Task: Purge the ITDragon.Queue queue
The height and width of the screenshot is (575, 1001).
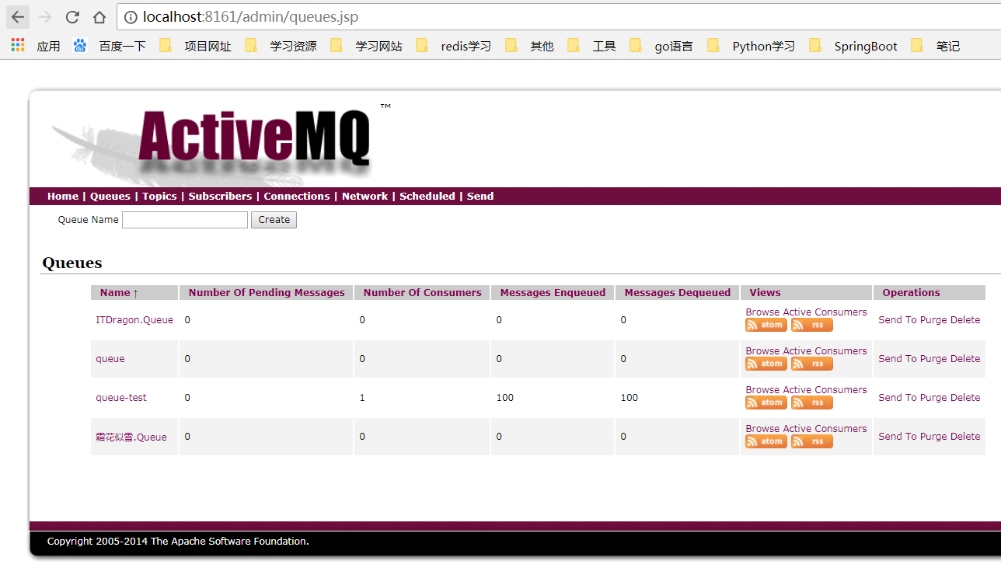Action: coord(933,320)
